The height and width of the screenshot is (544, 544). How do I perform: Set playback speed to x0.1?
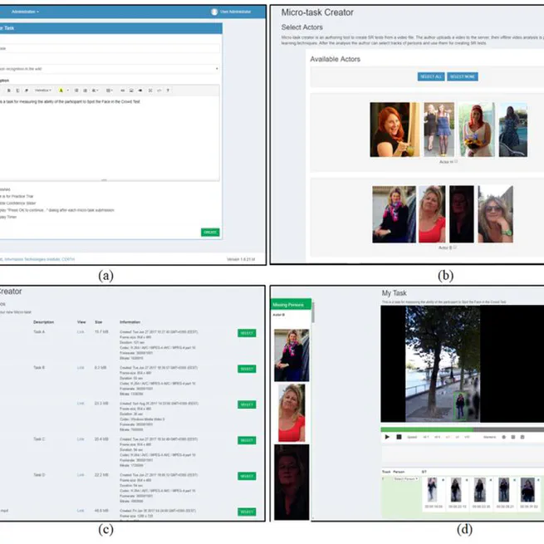pyautogui.click(x=426, y=437)
